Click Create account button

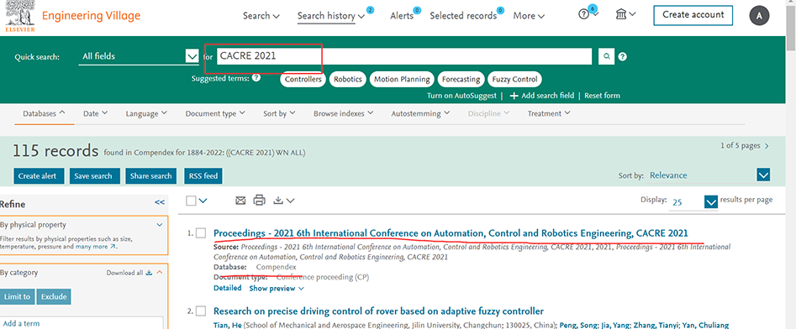pyautogui.click(x=693, y=15)
